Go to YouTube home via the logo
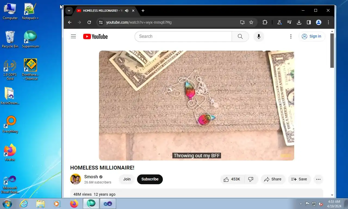Image resolution: width=348 pixels, height=209 pixels. pos(95,36)
